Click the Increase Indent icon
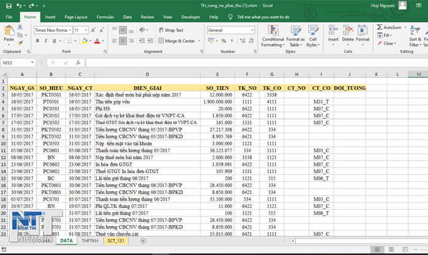Viewport: 428px width, 255px height. [x=150, y=41]
